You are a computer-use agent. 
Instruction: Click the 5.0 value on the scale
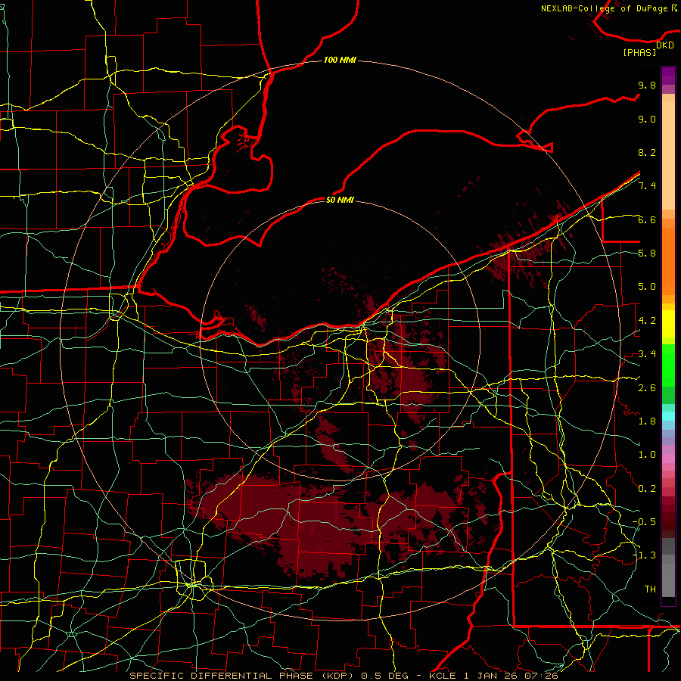tap(647, 287)
